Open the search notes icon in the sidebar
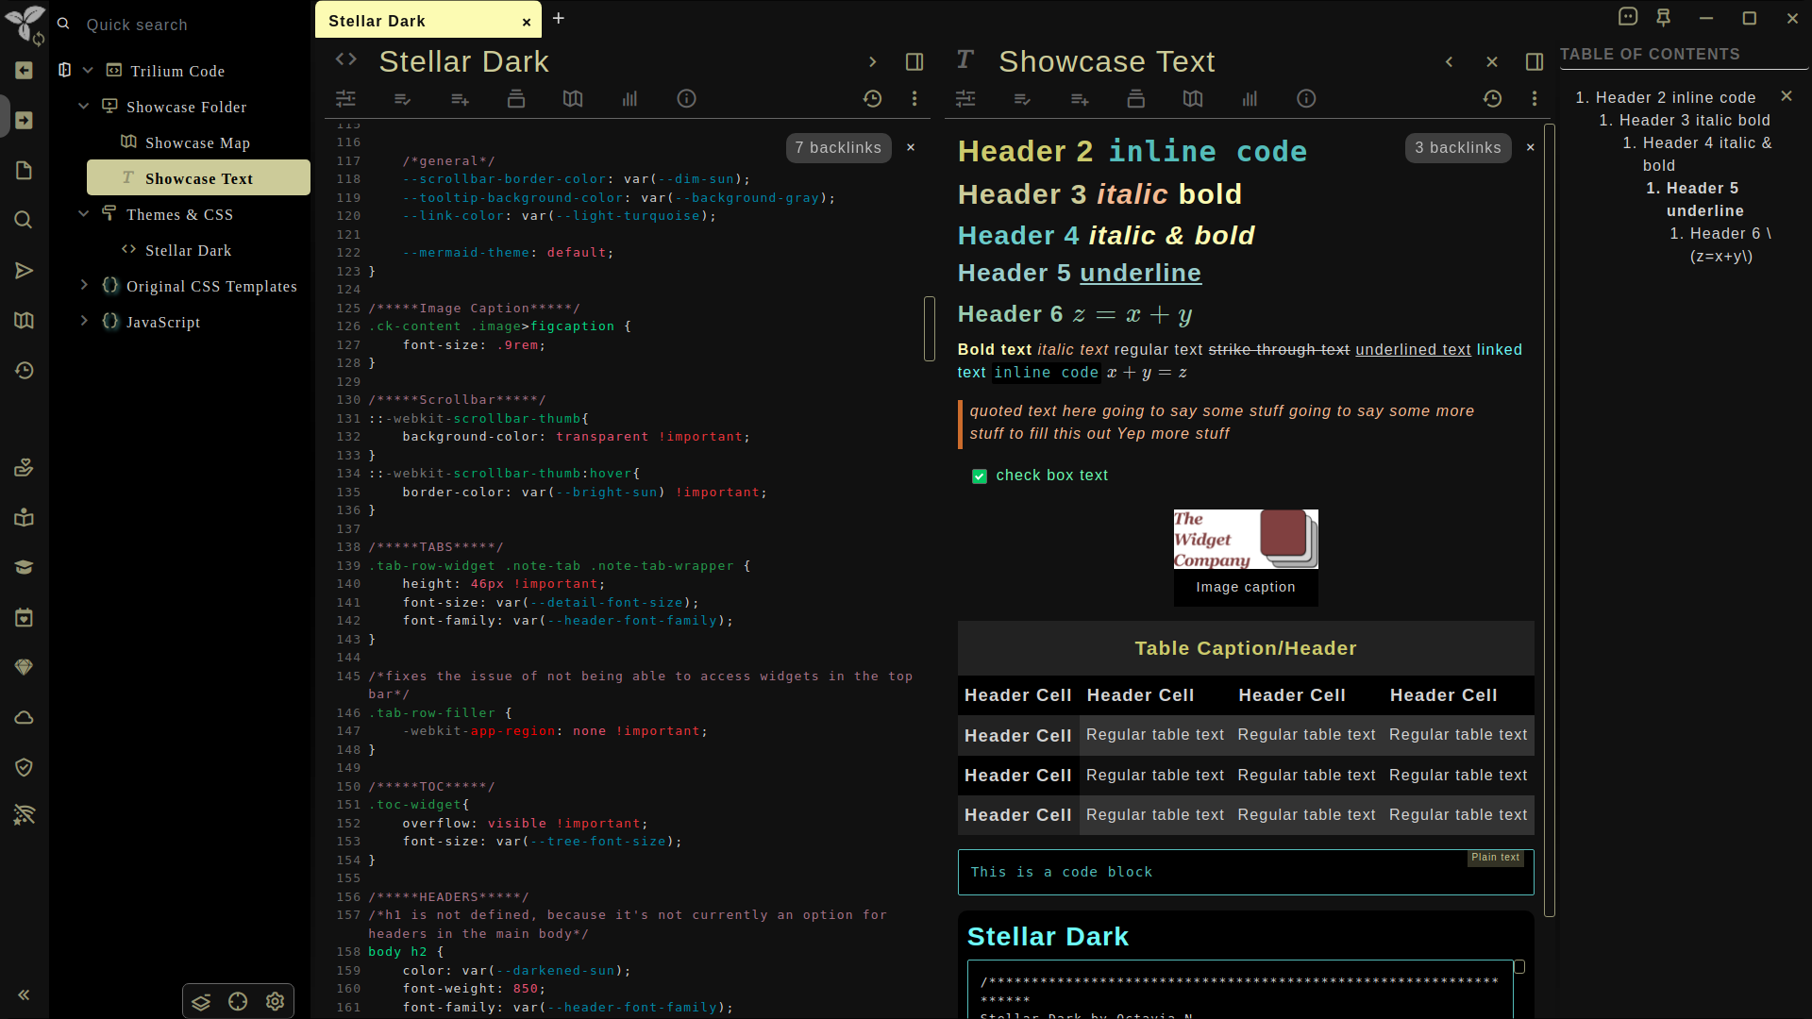1812x1019 pixels. [x=25, y=221]
